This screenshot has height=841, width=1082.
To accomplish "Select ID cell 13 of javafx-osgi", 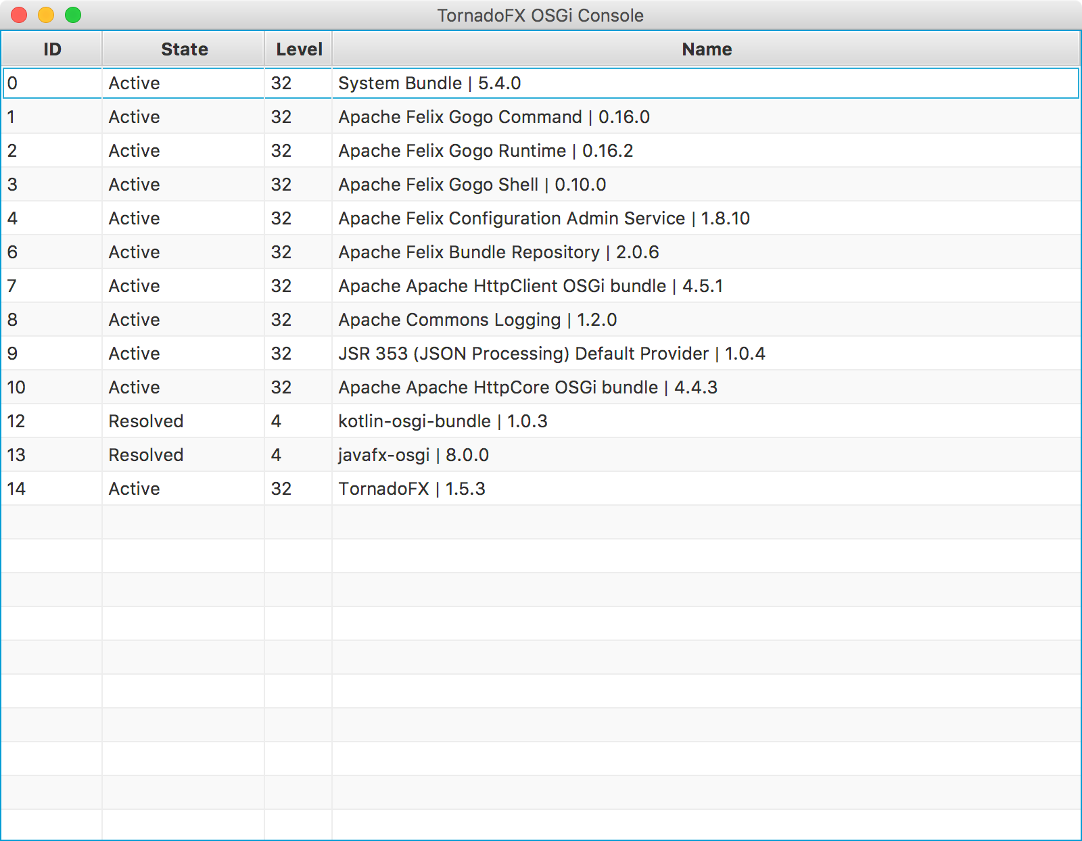I will coord(52,455).
